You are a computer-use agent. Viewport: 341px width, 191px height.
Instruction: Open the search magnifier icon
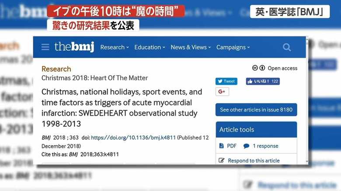click(287, 47)
